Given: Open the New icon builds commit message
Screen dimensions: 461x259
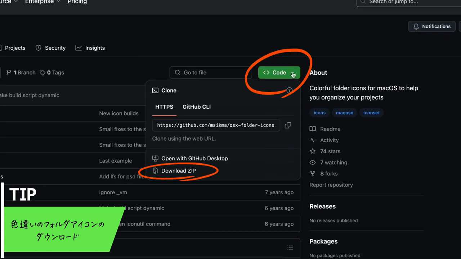Looking at the screenshot, I should [x=119, y=113].
